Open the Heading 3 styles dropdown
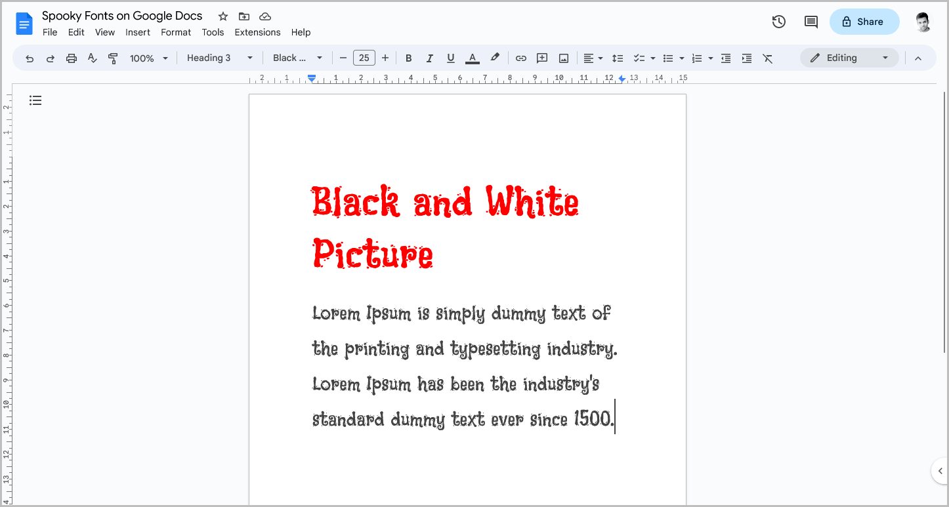The width and height of the screenshot is (949, 507). 219,58
